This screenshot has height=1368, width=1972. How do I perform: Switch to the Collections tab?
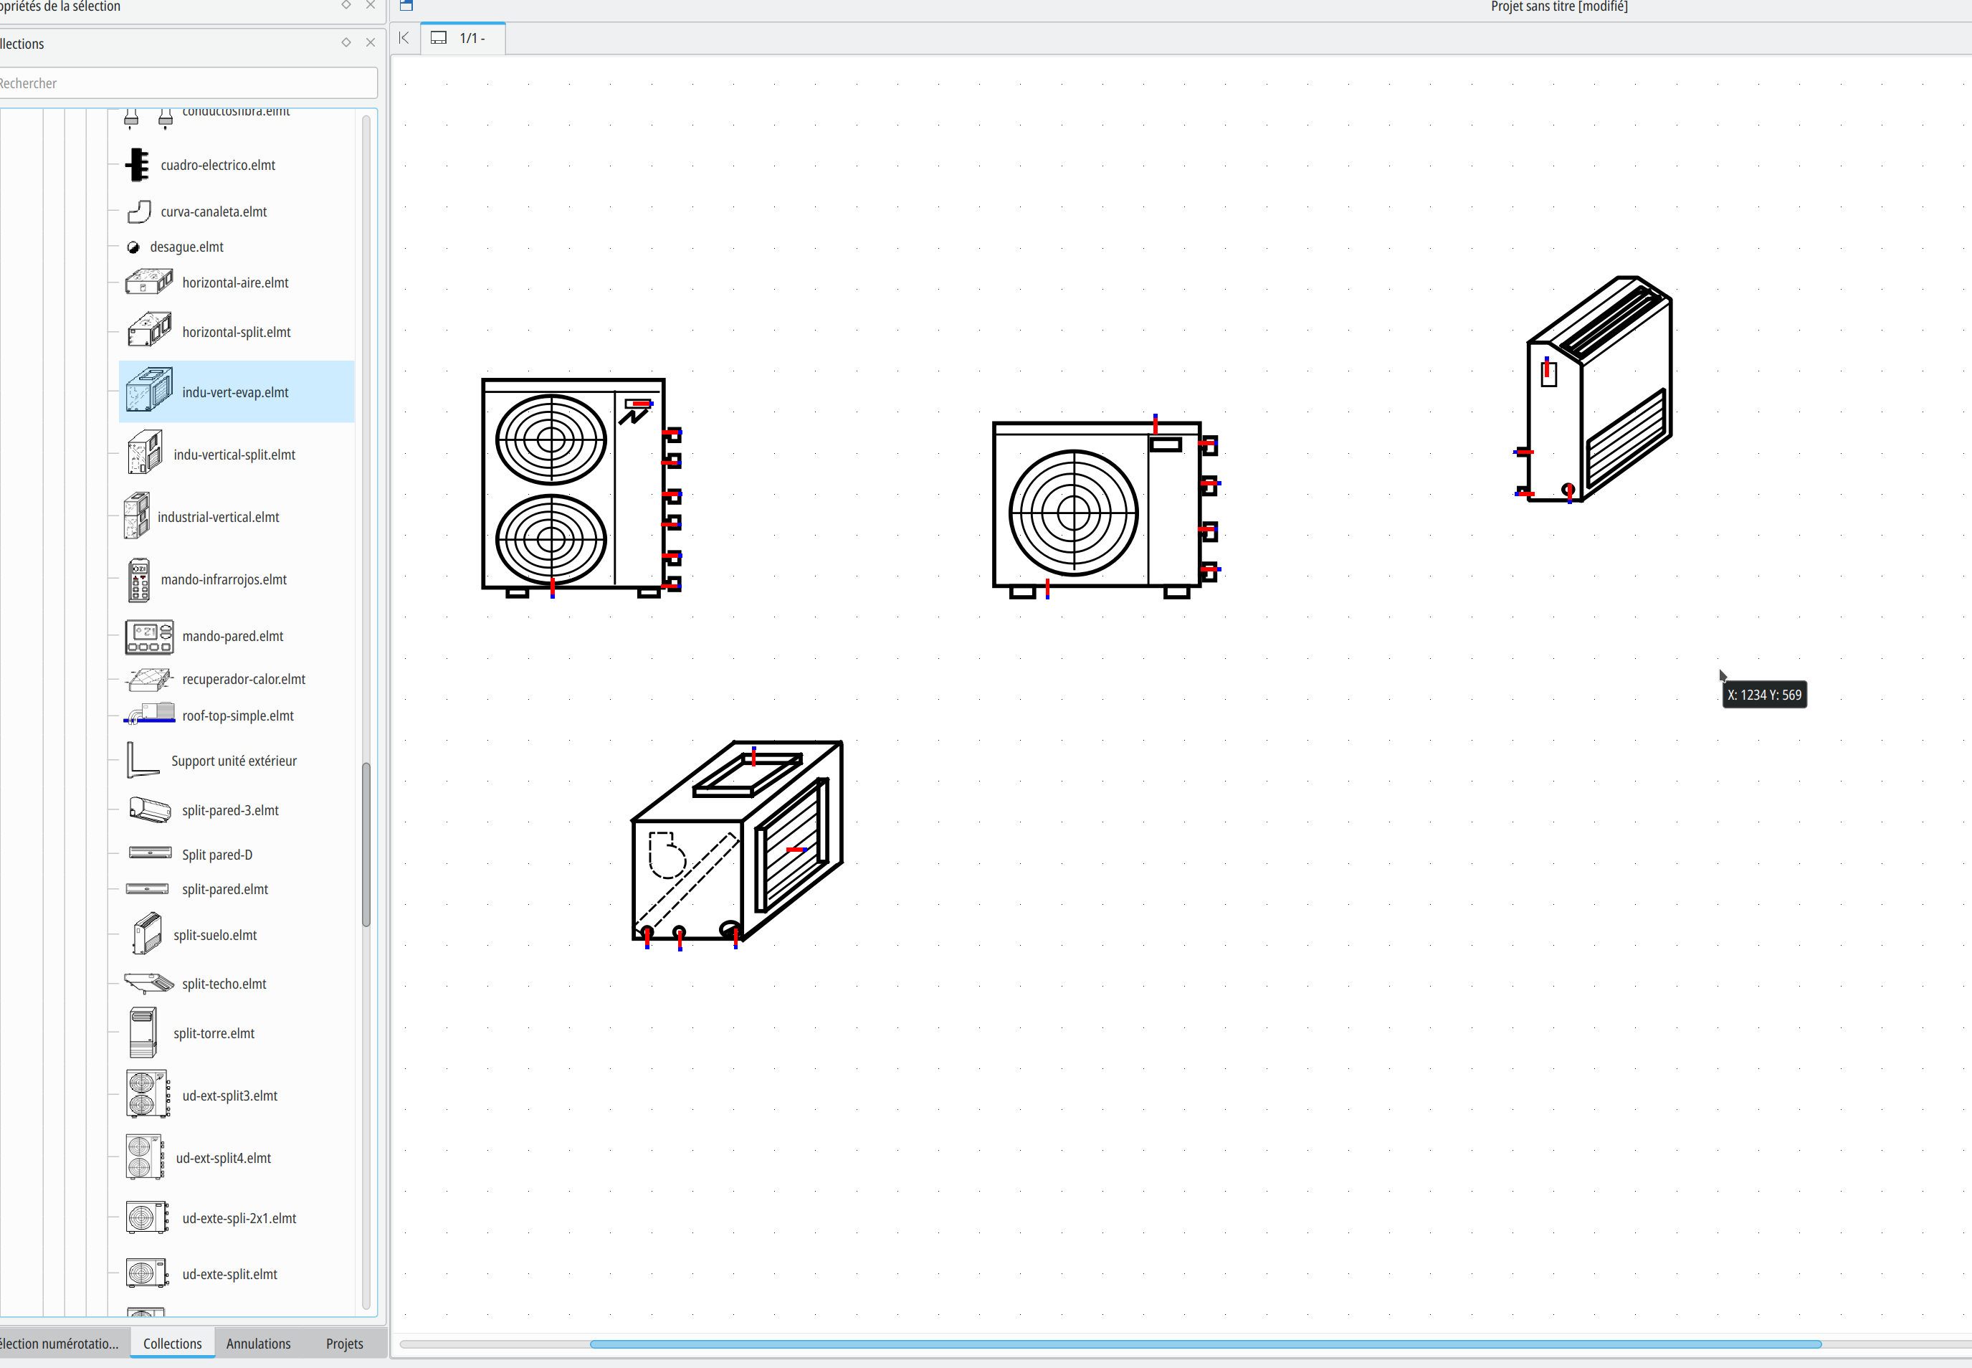(172, 1343)
